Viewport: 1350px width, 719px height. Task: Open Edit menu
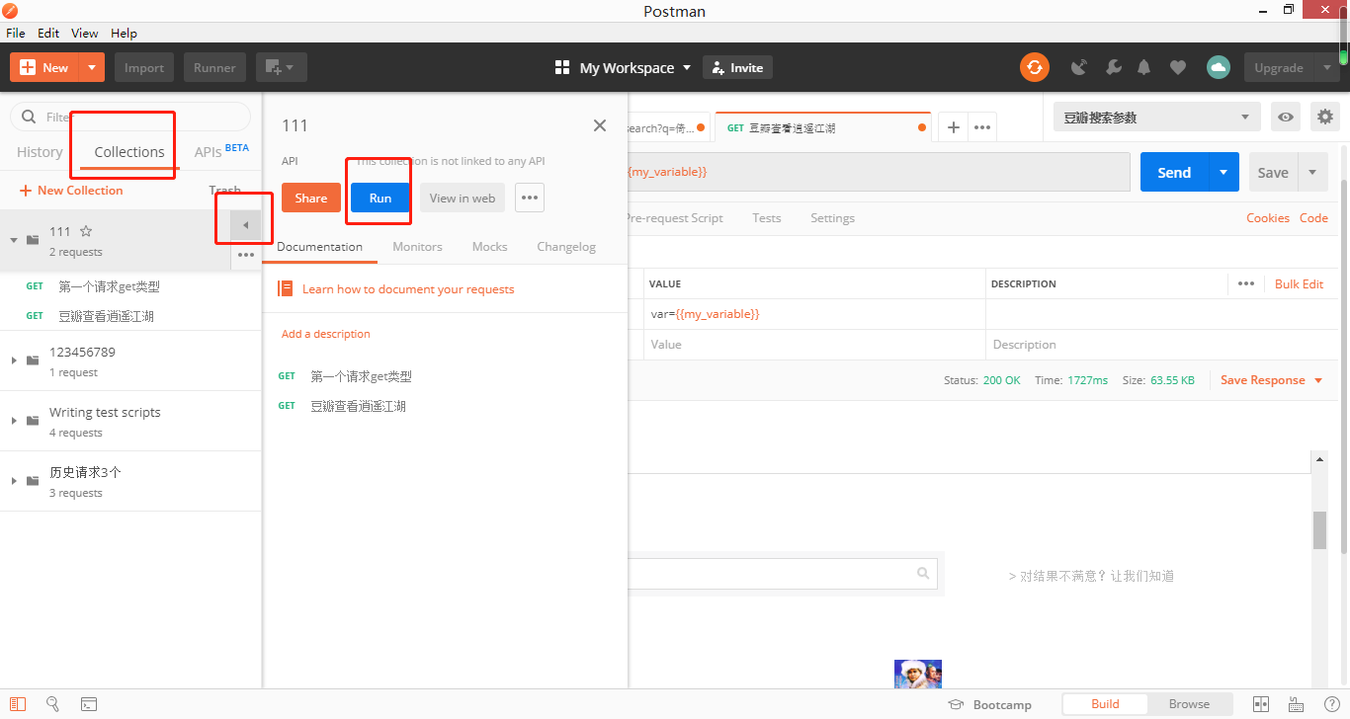point(48,33)
